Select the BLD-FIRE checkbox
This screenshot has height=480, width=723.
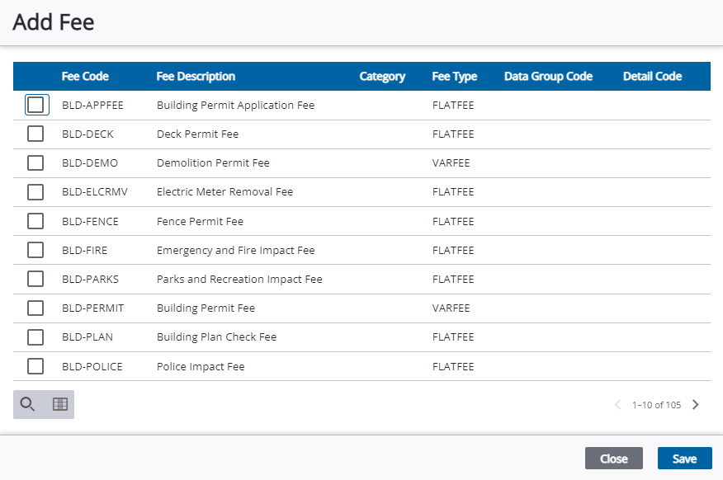click(35, 251)
